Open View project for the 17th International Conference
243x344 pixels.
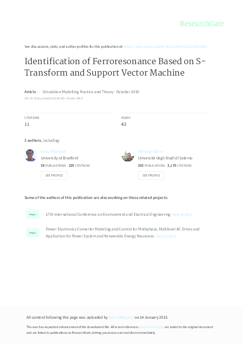point(182,214)
